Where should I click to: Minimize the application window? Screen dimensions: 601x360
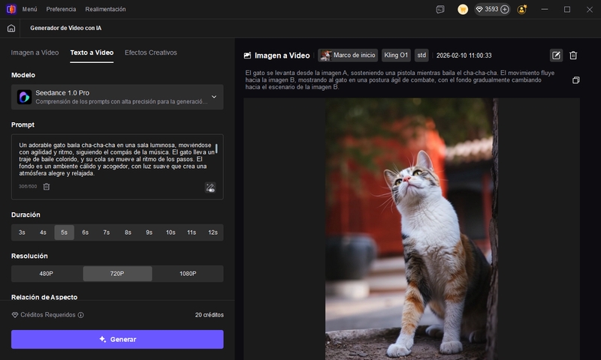[545, 9]
